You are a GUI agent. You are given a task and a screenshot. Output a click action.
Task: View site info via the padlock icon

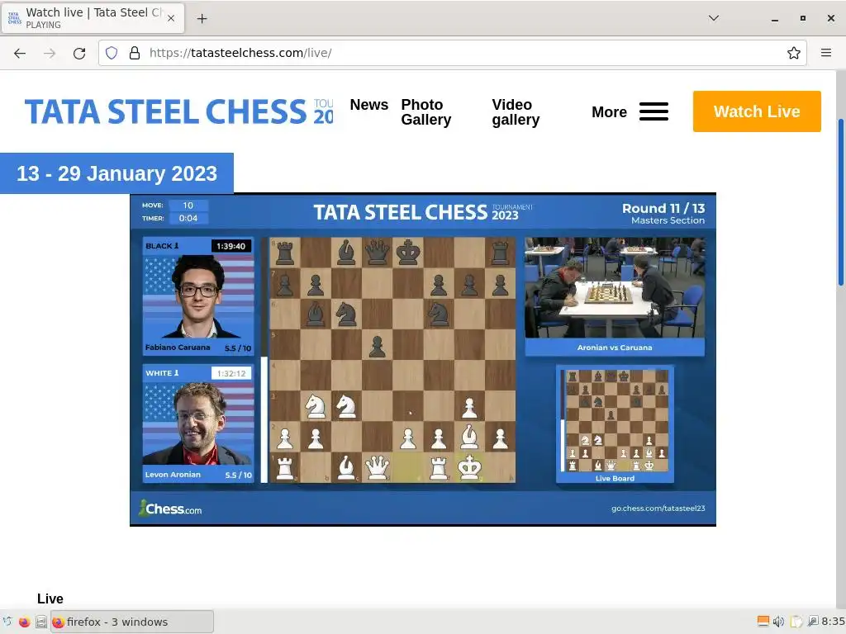point(135,53)
